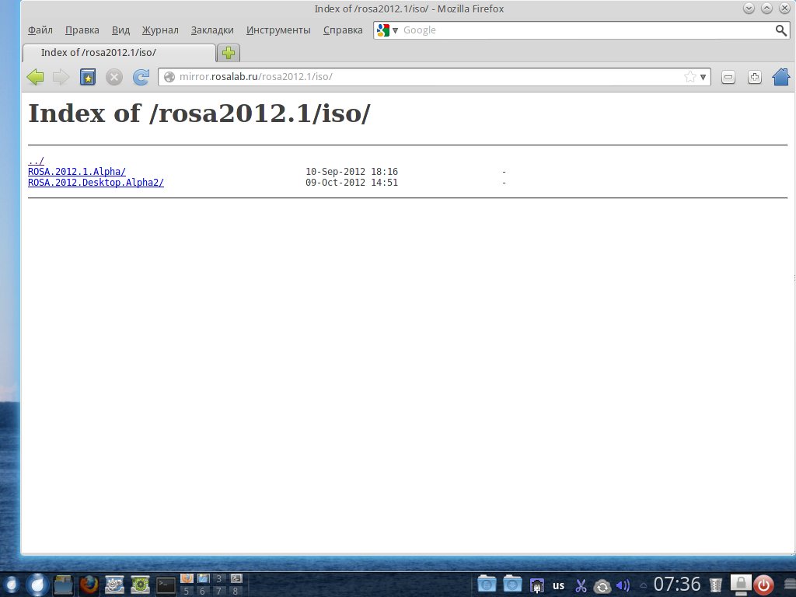
Task: Click the date 10-Sep-2012 18:16
Action: tap(352, 172)
